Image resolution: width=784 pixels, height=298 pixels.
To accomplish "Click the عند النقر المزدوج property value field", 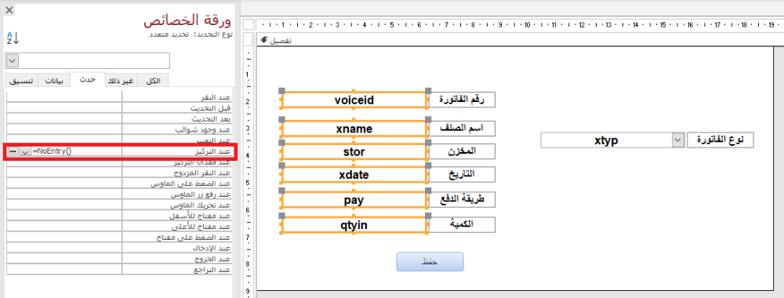I will point(64,173).
